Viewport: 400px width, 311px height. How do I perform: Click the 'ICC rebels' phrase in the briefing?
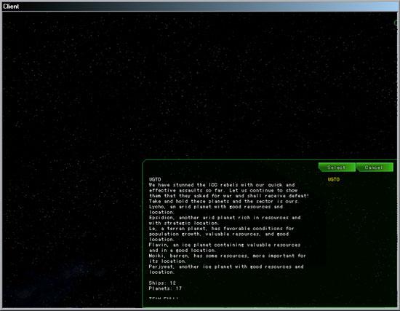223,185
